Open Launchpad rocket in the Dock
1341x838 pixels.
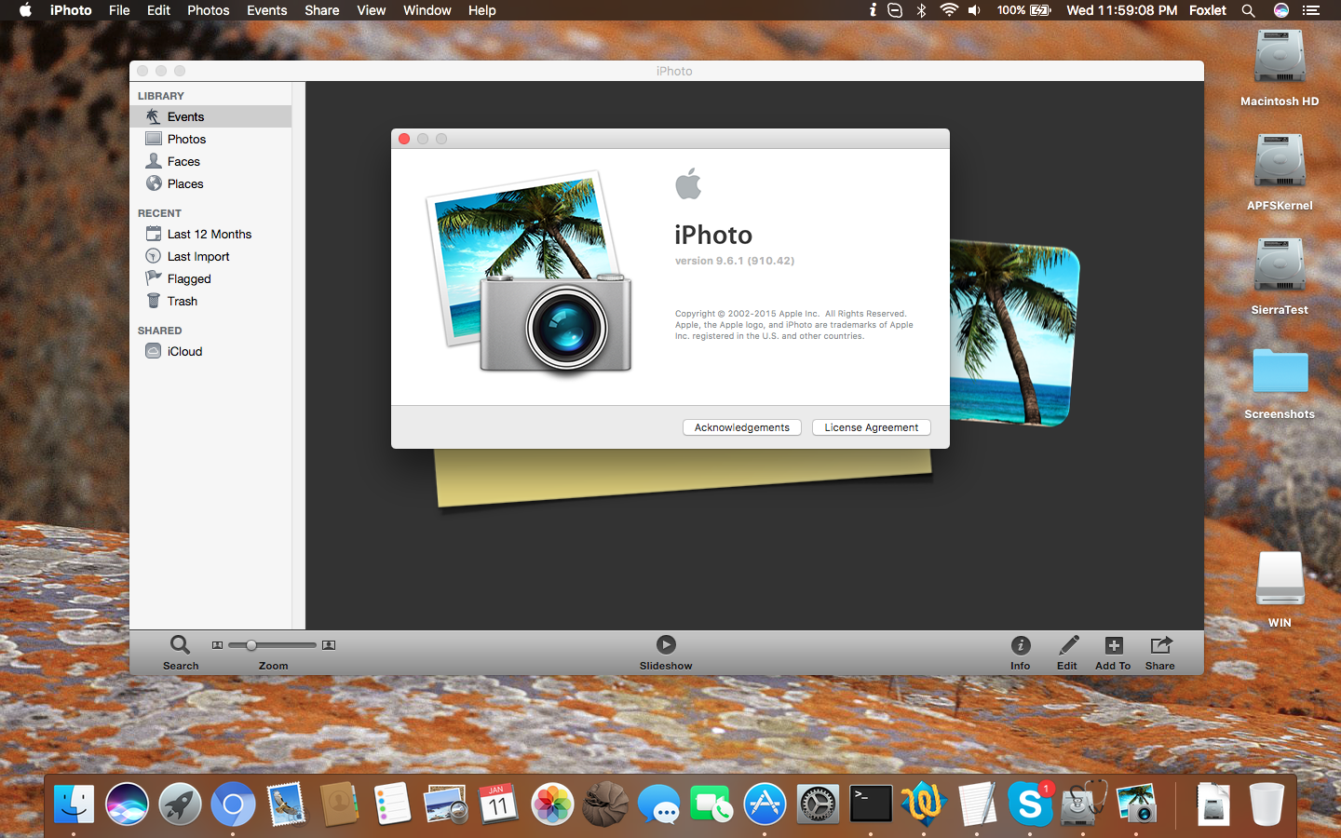tap(180, 804)
